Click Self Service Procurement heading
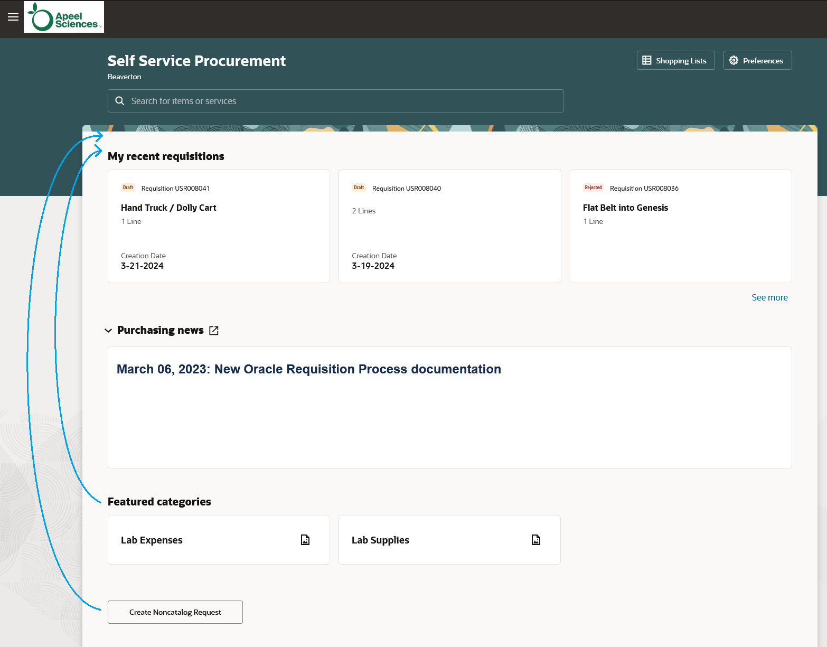The height and width of the screenshot is (647, 827). (x=196, y=61)
